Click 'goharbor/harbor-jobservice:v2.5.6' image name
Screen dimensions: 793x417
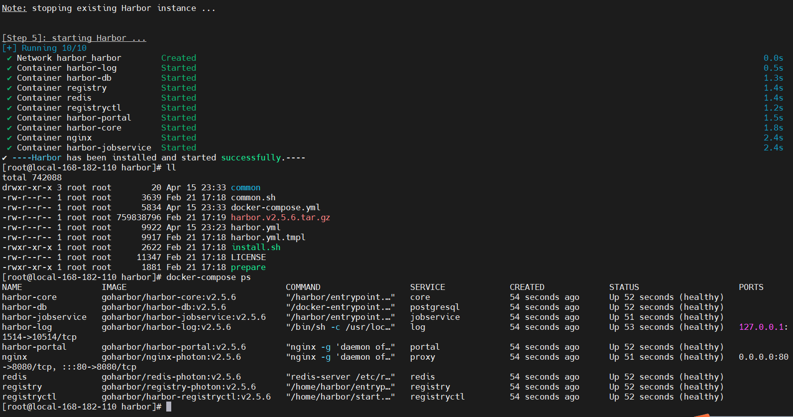point(184,317)
